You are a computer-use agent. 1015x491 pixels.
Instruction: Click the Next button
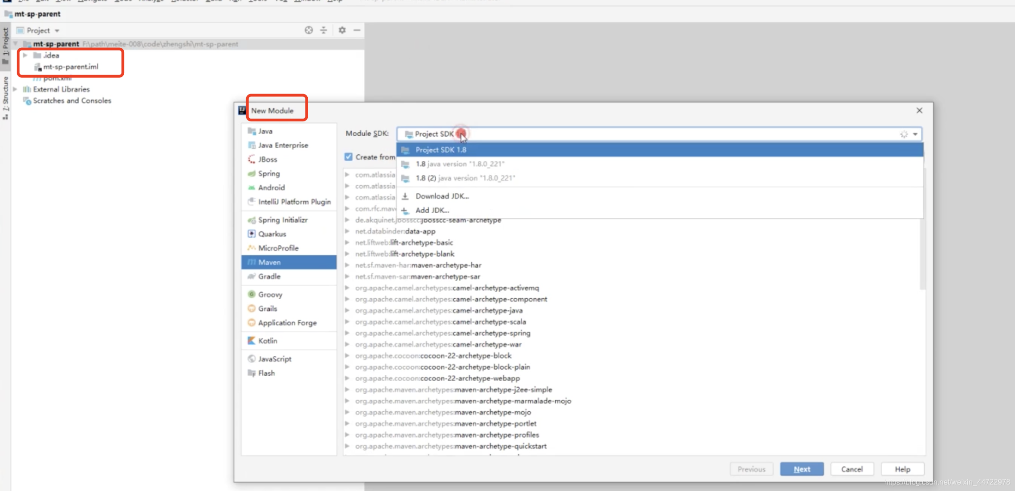pyautogui.click(x=802, y=469)
